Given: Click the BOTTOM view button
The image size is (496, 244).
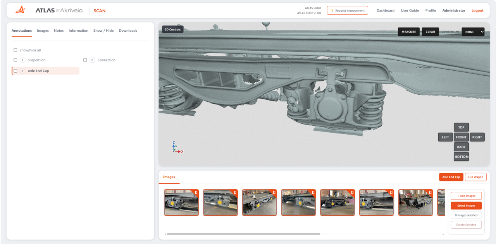Looking at the screenshot, I should 461,157.
